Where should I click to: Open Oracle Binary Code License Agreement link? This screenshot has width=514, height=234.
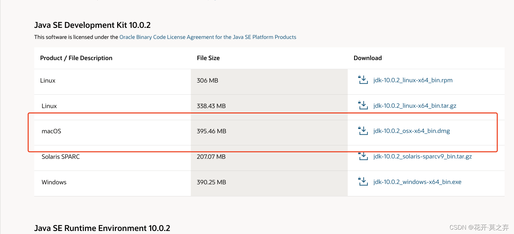(x=208, y=37)
